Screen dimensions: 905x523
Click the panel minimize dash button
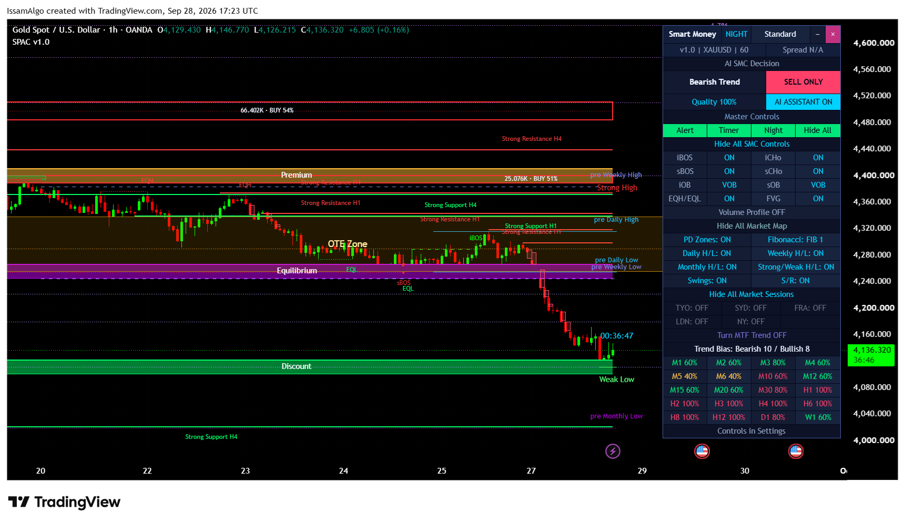(818, 34)
